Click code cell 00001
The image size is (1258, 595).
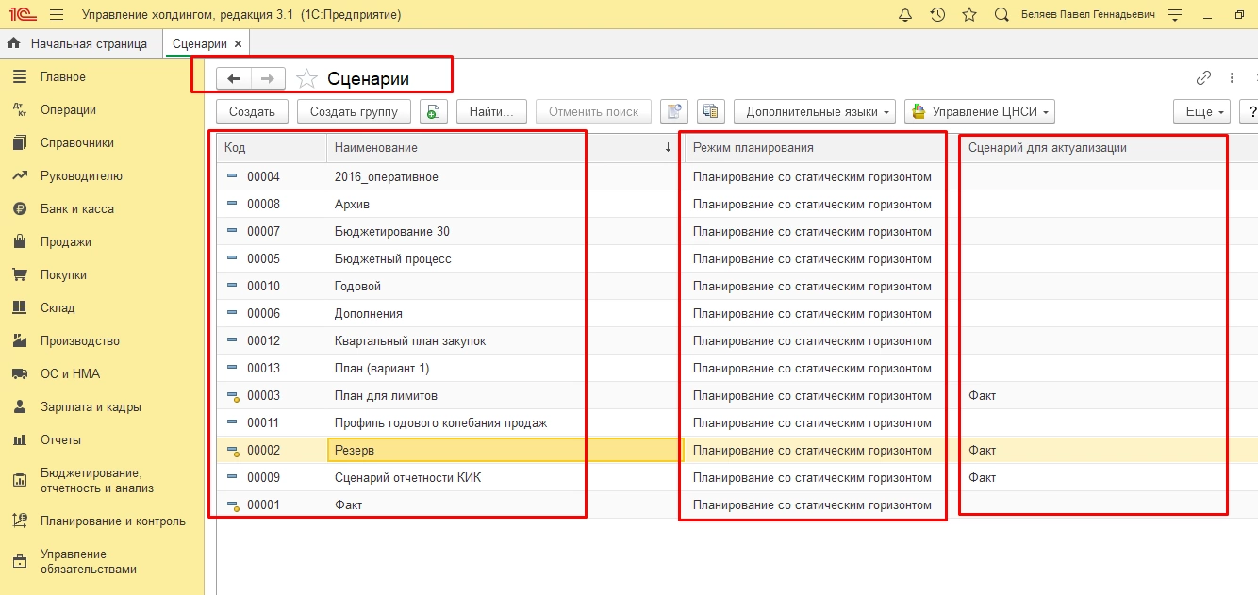click(272, 504)
